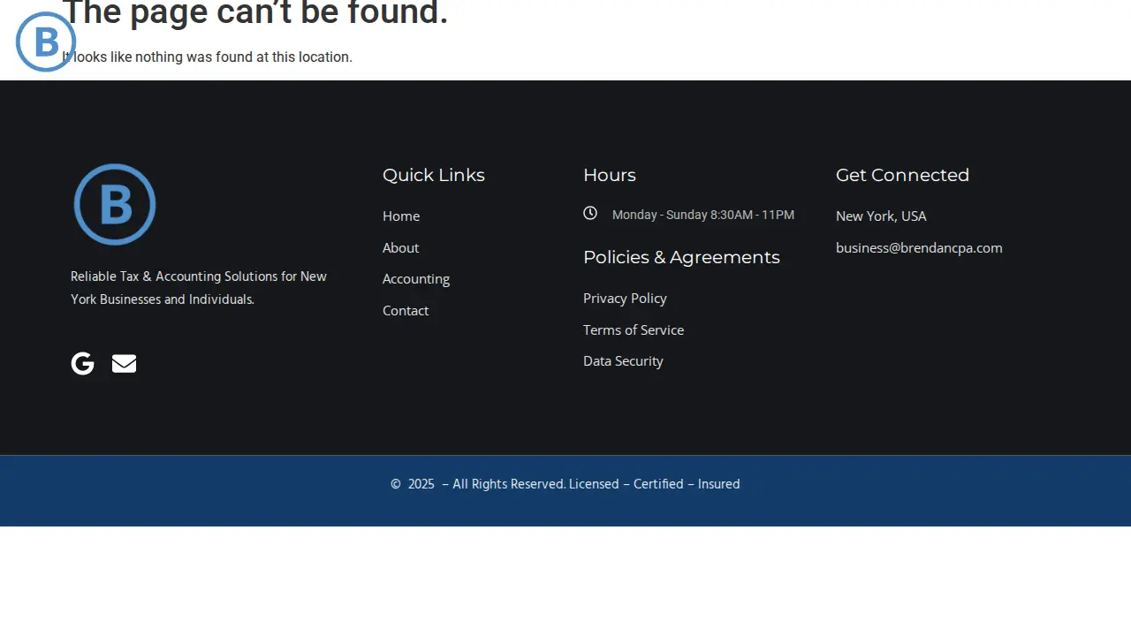
Task: Open the Contact quick link
Action: tap(406, 310)
